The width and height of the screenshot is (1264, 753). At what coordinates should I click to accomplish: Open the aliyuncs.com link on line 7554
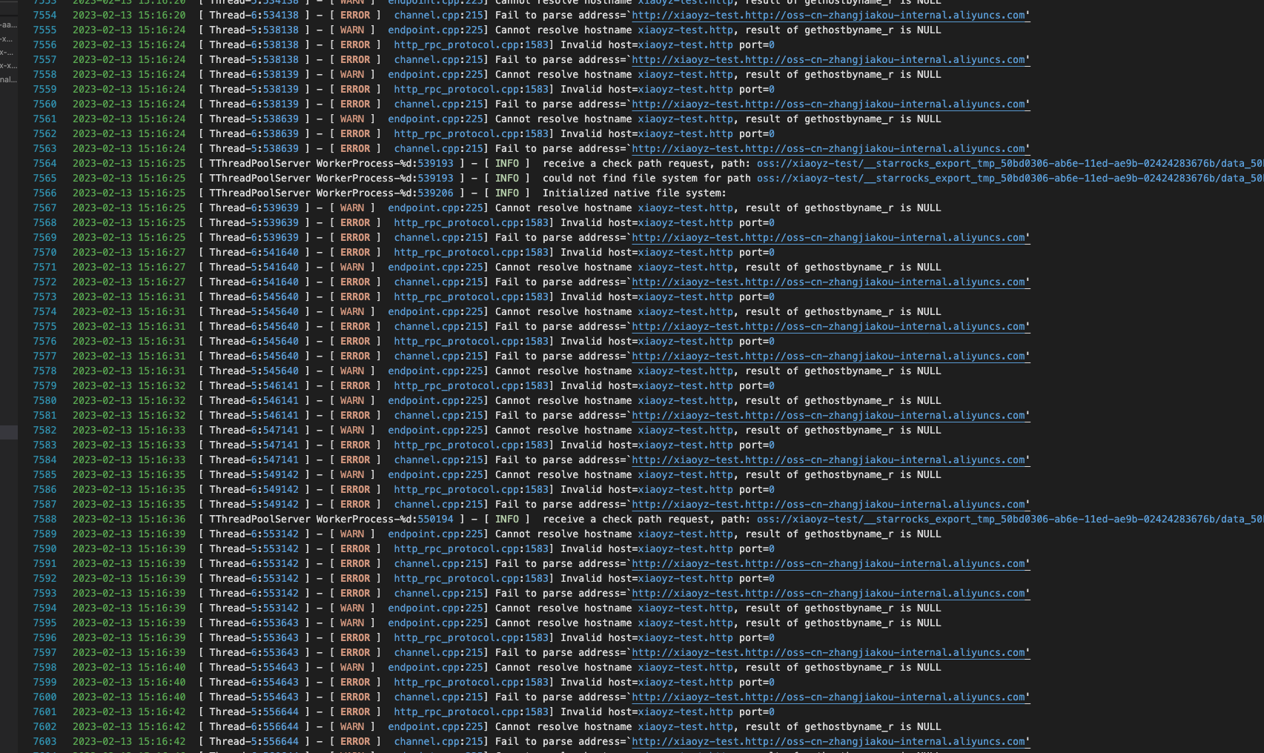click(830, 15)
